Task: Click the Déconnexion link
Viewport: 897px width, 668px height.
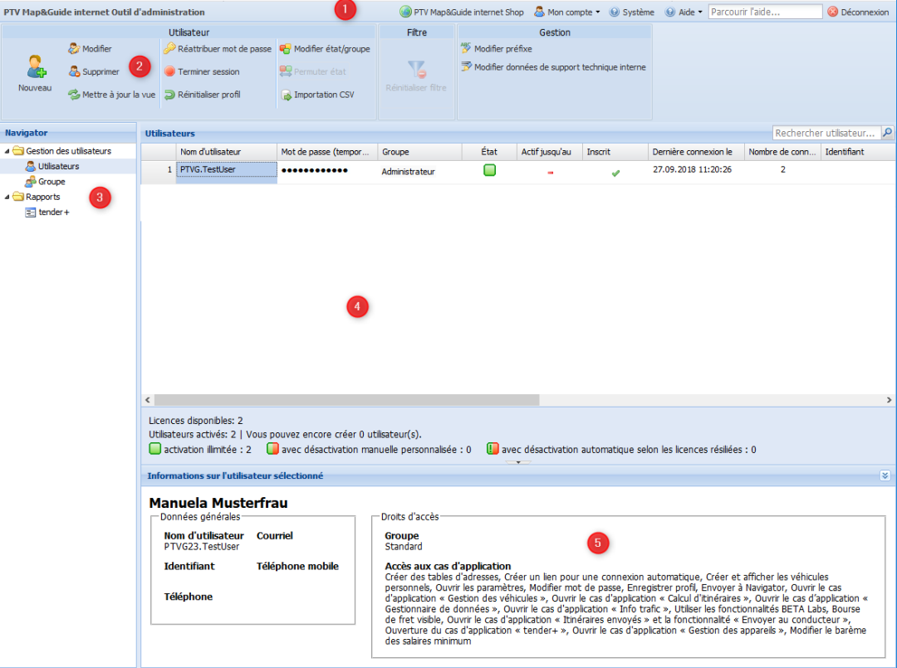Action: (x=858, y=12)
